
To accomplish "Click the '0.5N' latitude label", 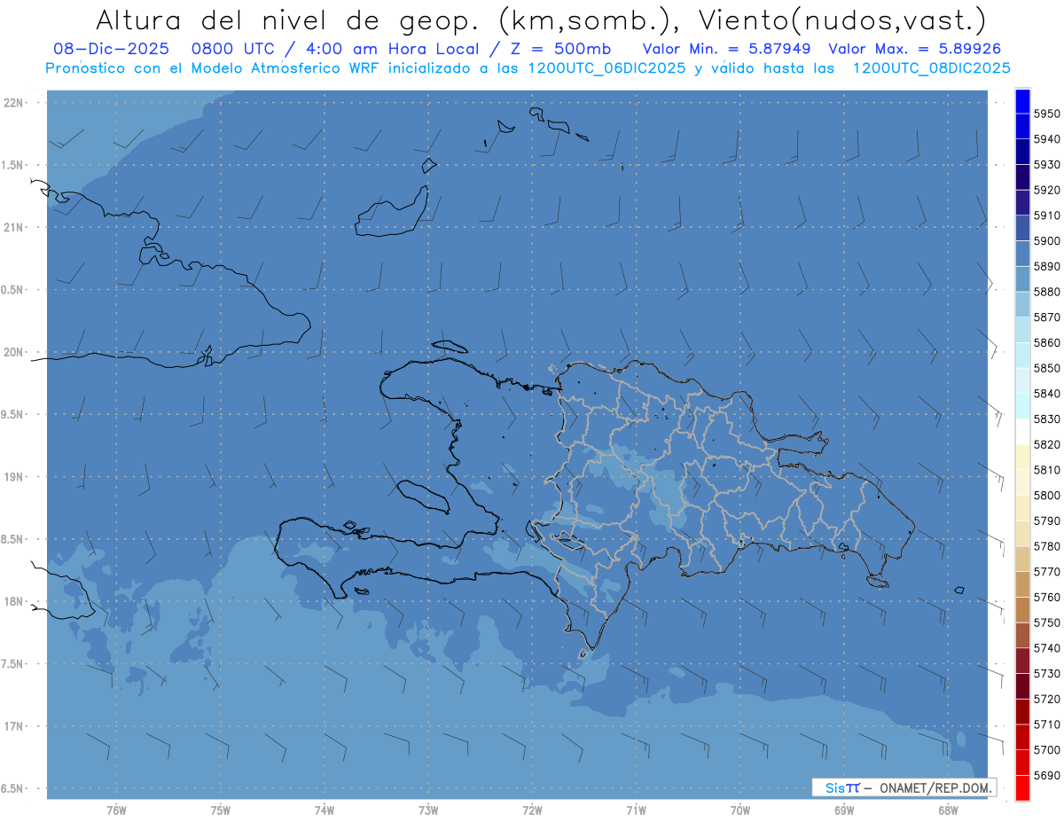I will pos(13,290).
